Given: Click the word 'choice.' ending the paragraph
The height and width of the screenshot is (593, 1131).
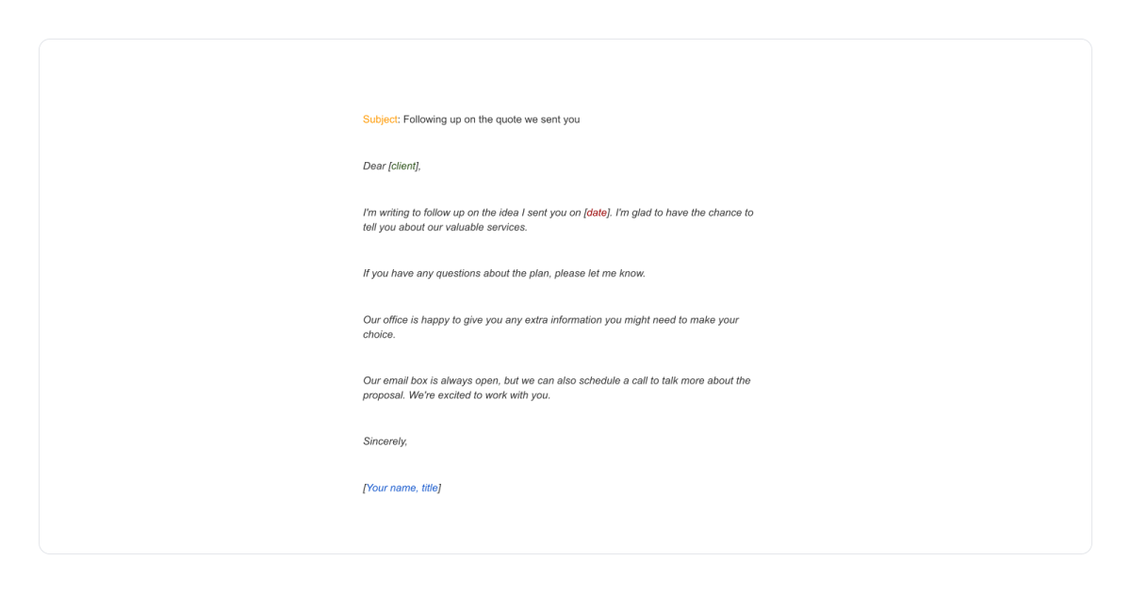Looking at the screenshot, I should 380,334.
